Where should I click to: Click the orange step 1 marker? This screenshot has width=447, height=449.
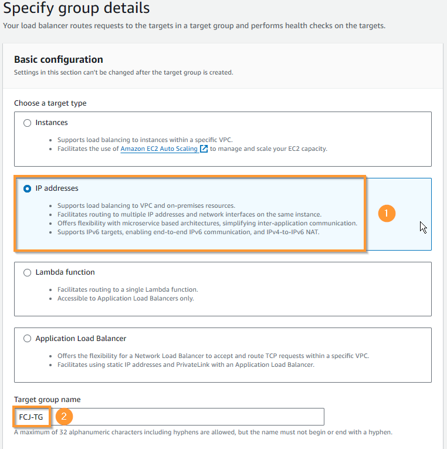pyautogui.click(x=387, y=213)
